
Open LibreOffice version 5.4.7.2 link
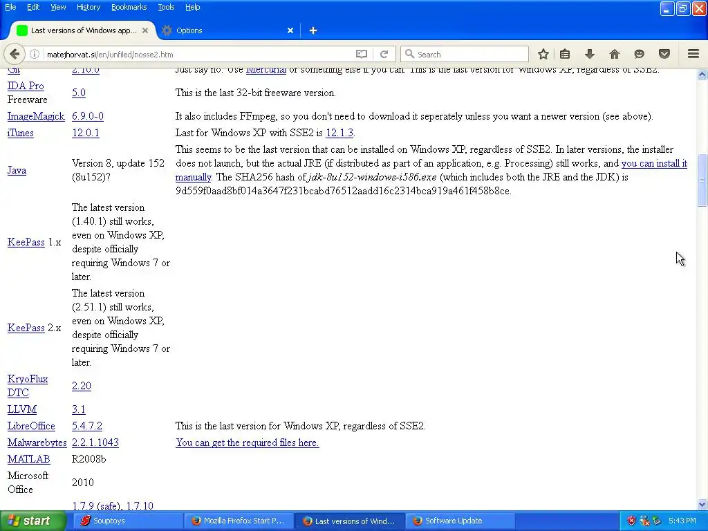tap(86, 426)
